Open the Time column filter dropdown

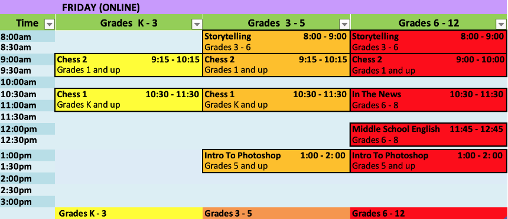(49, 24)
